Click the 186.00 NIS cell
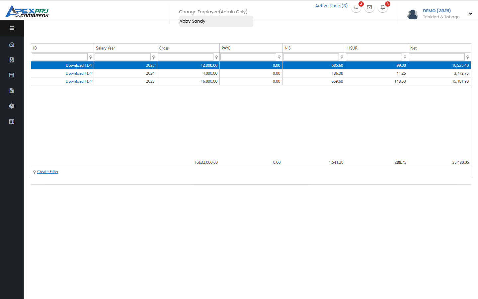Viewport: 478px width, 299px height. [x=314, y=73]
